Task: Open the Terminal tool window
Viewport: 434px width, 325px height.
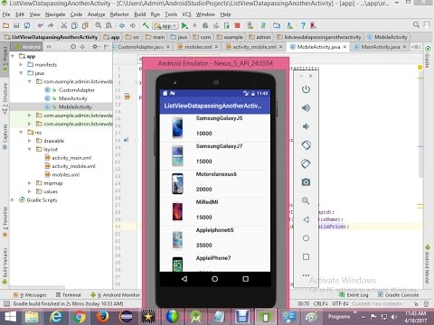Action: pos(69,295)
